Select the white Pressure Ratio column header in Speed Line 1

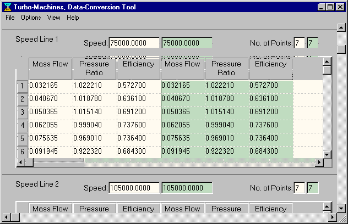tap(94, 69)
